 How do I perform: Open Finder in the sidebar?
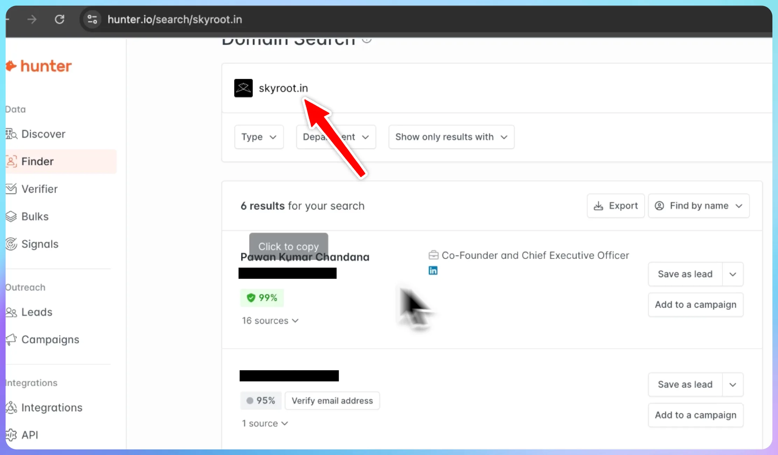[61, 161]
